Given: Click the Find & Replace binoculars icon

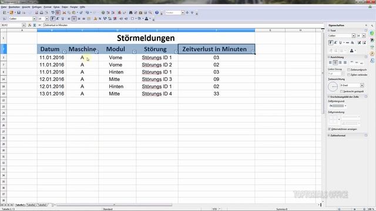Looking at the screenshot, I should (130, 12).
